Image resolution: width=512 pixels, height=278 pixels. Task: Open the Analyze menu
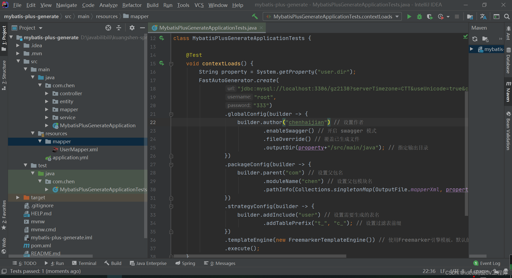click(108, 5)
